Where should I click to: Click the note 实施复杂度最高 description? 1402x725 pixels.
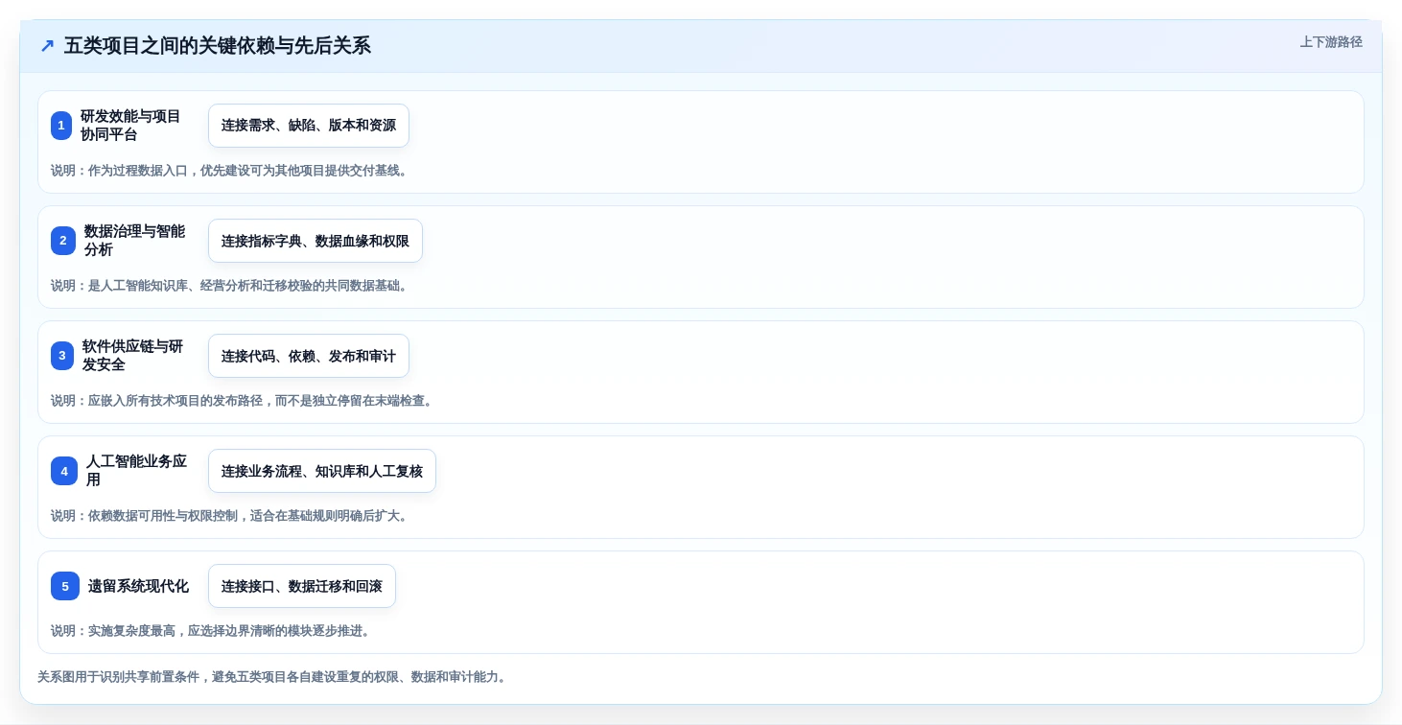pos(212,631)
